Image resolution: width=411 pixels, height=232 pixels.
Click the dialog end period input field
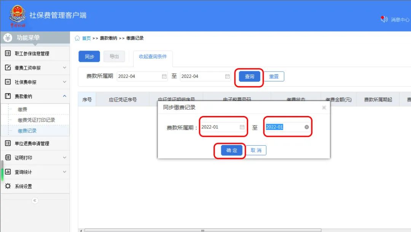coord(284,127)
